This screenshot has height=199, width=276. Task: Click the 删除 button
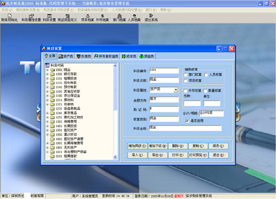click(x=178, y=146)
